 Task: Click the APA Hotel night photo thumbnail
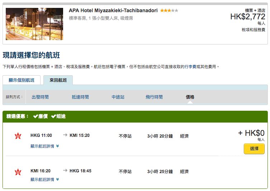[34, 24]
